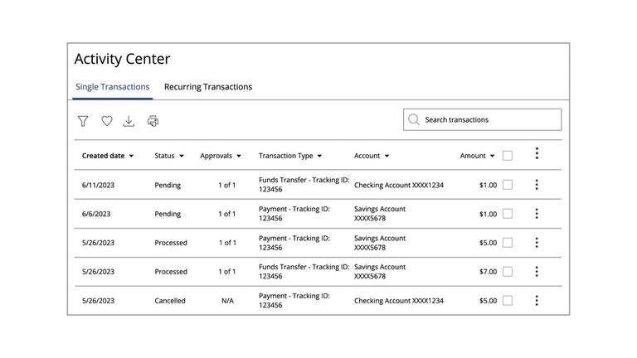Sort by Created date column
The image size is (637, 358).
(108, 156)
